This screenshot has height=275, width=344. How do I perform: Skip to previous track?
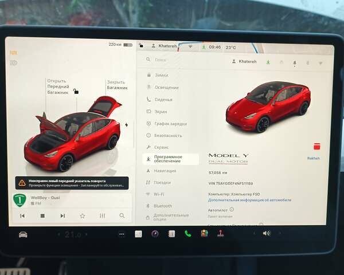(22, 216)
